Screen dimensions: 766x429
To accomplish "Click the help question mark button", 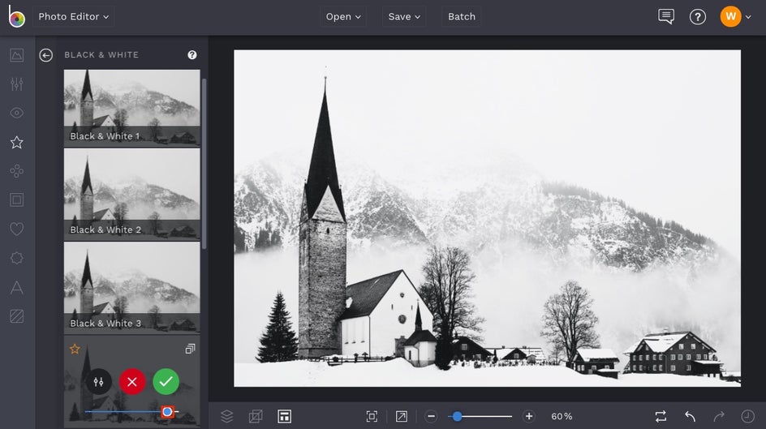I will (x=698, y=17).
